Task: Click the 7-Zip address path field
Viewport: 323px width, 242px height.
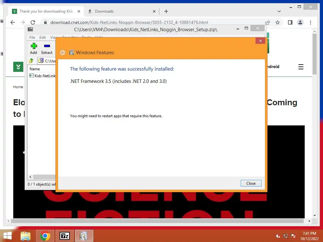Action: (47, 61)
